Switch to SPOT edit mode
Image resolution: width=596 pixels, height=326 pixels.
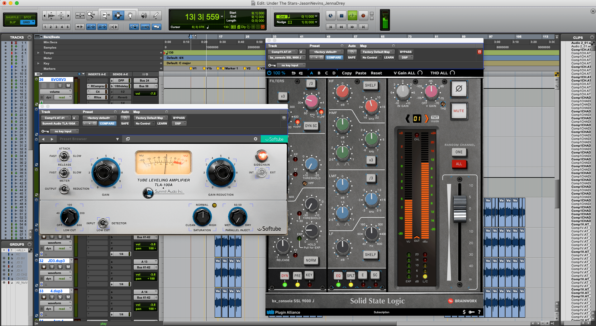[28, 17]
